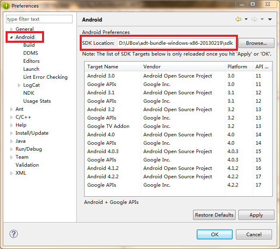Screen dimensions: 280x249
Task: Select the Google TV Addon row
Action: [178, 126]
